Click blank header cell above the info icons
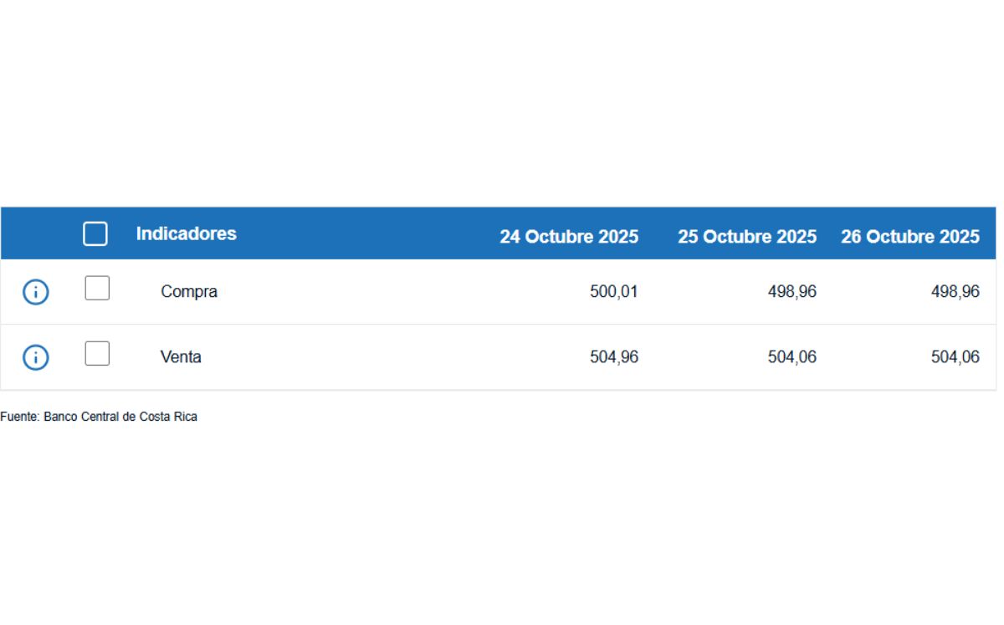This screenshot has height=625, width=1004. [x=35, y=233]
